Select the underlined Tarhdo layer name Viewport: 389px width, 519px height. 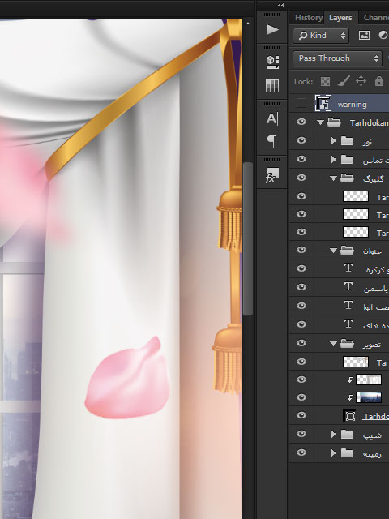[x=376, y=416]
